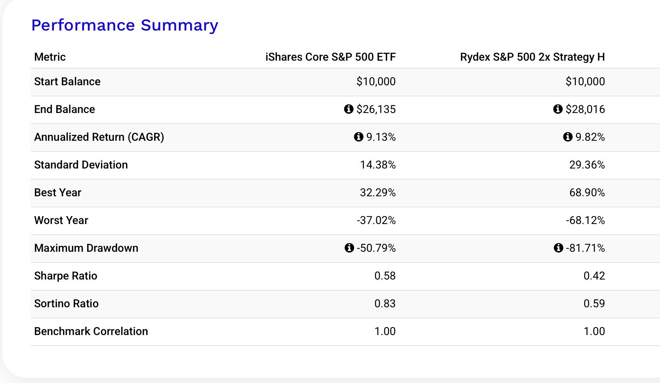
Task: Click the Rydex S&P 500 2x Strategy H header
Action: 532,57
